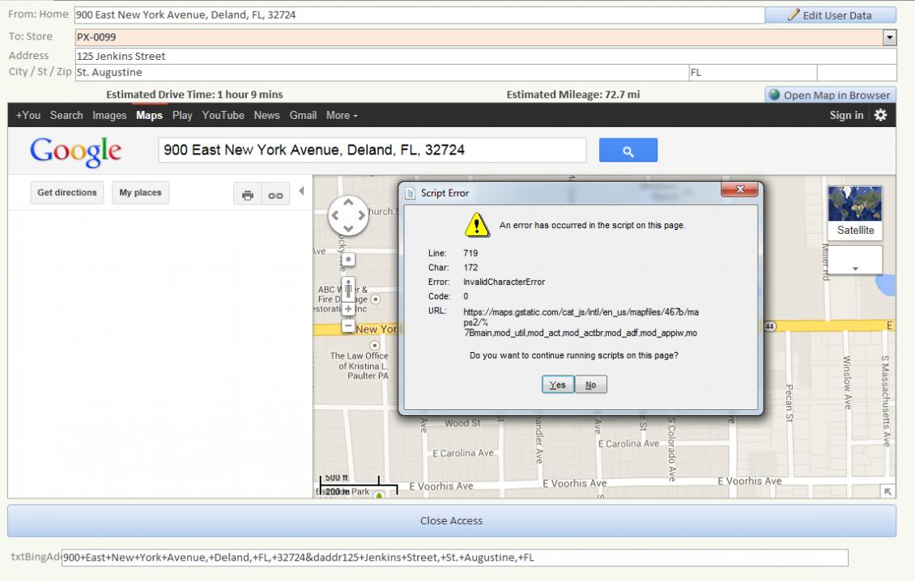Click the map pan compass control
Image resolution: width=915 pixels, height=581 pixels.
(348, 214)
